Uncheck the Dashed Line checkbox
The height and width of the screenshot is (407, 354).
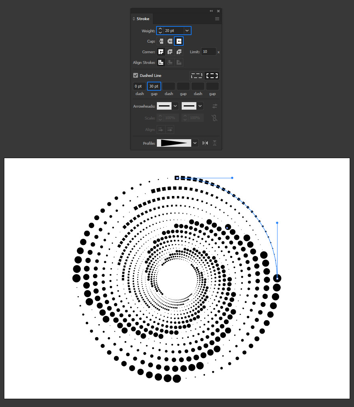point(136,75)
